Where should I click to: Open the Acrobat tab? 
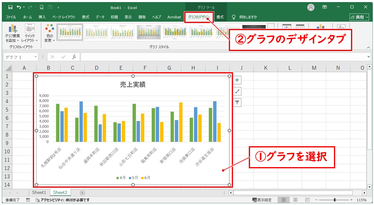click(174, 17)
